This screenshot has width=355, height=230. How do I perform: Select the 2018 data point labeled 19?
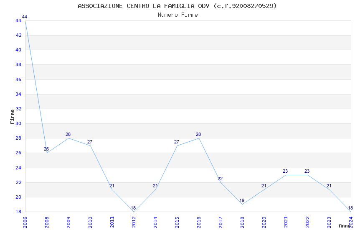pos(242,204)
